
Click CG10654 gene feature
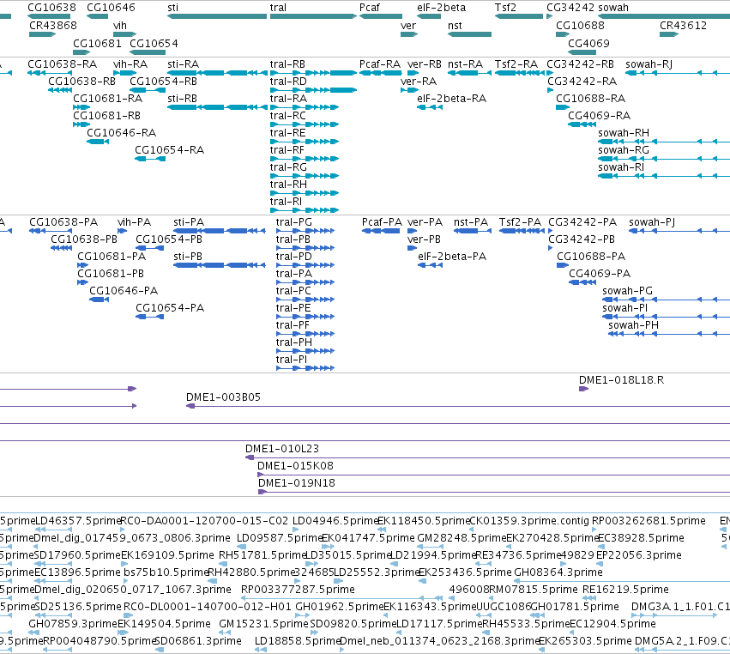click(x=148, y=52)
